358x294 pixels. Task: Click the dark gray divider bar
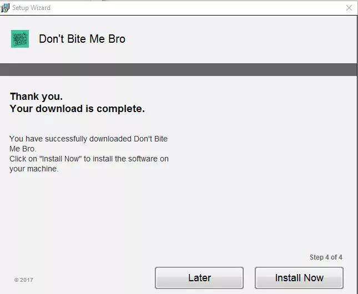tap(179, 70)
